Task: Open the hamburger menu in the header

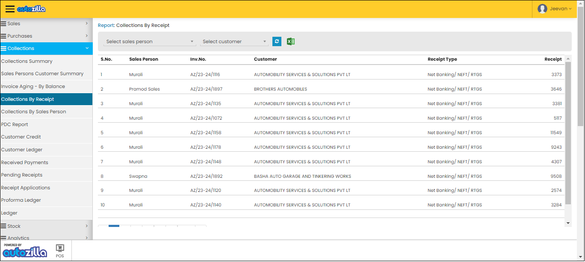Action: pyautogui.click(x=10, y=9)
